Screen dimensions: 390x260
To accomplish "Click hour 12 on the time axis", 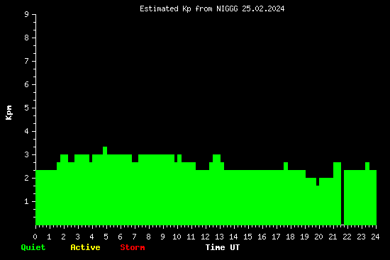I will point(205,237).
